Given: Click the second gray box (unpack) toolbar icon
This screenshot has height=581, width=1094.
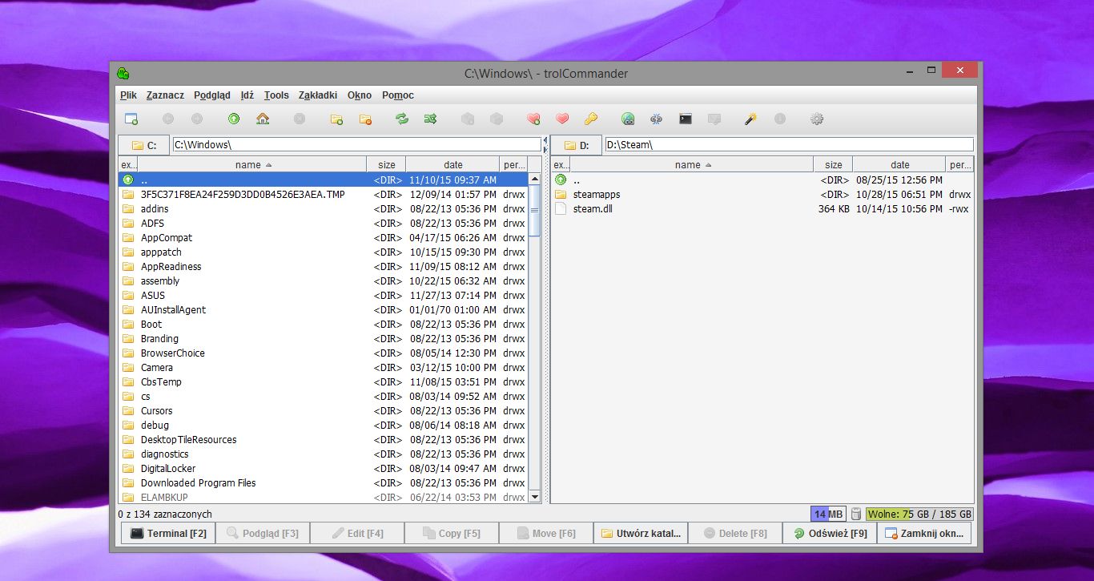Looking at the screenshot, I should click(497, 119).
